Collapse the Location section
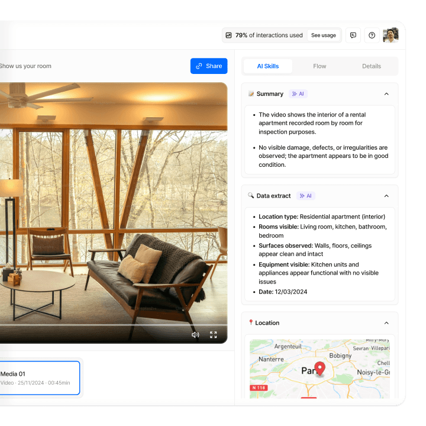This screenshot has width=426, height=426. tap(386, 323)
